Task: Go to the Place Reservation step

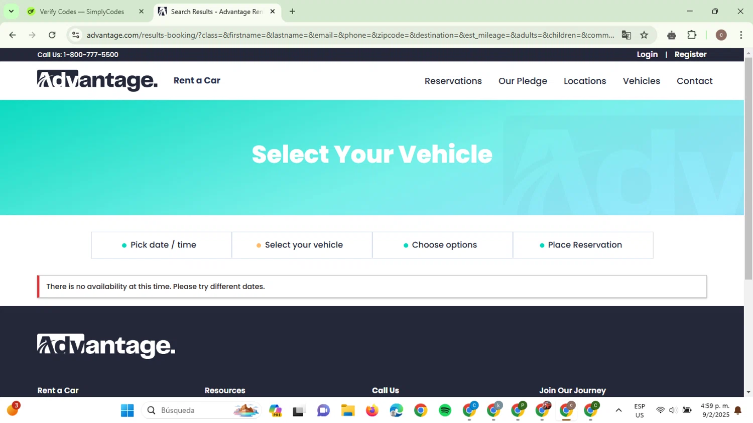Action: [583, 245]
